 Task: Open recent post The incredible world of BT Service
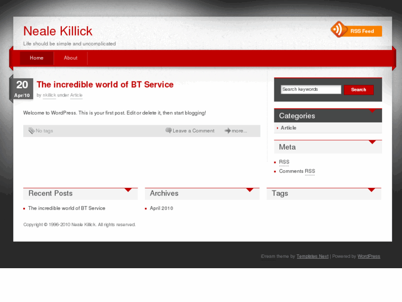(x=67, y=208)
